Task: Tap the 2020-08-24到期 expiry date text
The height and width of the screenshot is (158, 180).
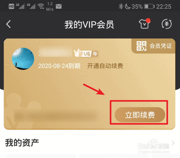Action: click(59, 66)
